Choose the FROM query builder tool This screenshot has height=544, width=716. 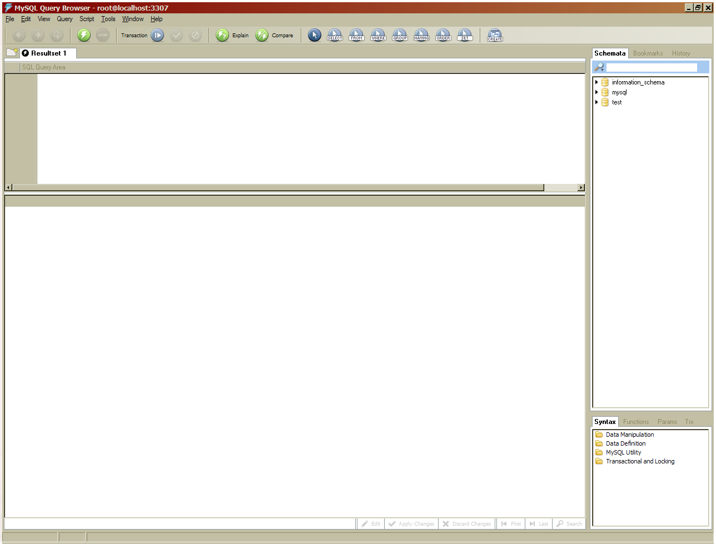pos(356,36)
